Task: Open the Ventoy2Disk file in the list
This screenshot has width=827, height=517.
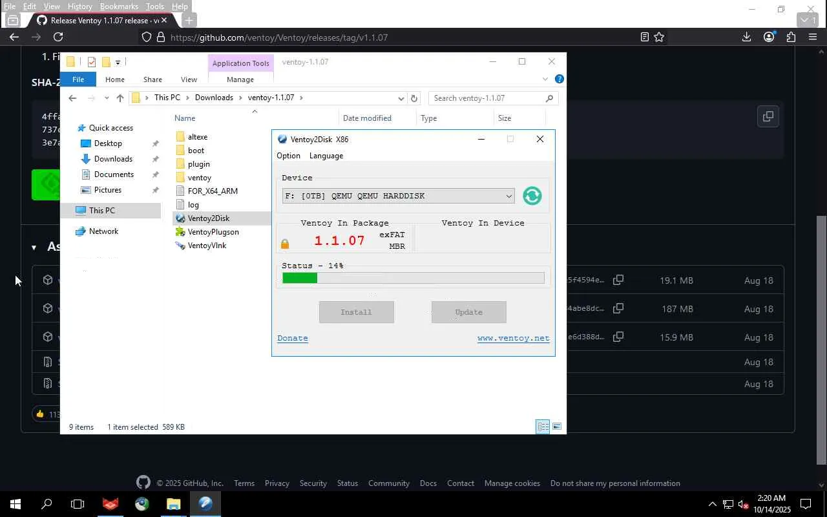Action: pyautogui.click(x=208, y=218)
